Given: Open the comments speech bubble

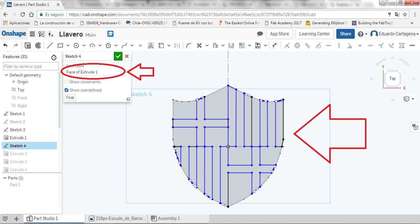Looking at the screenshot, I should coord(260,34).
